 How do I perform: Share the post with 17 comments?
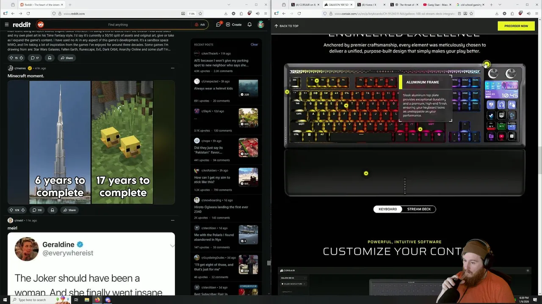(x=66, y=58)
